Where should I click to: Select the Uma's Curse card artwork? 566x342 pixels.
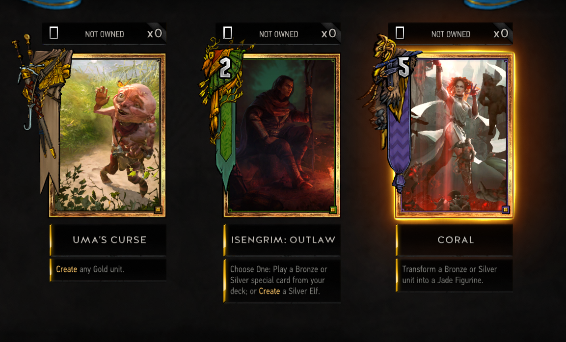point(108,135)
